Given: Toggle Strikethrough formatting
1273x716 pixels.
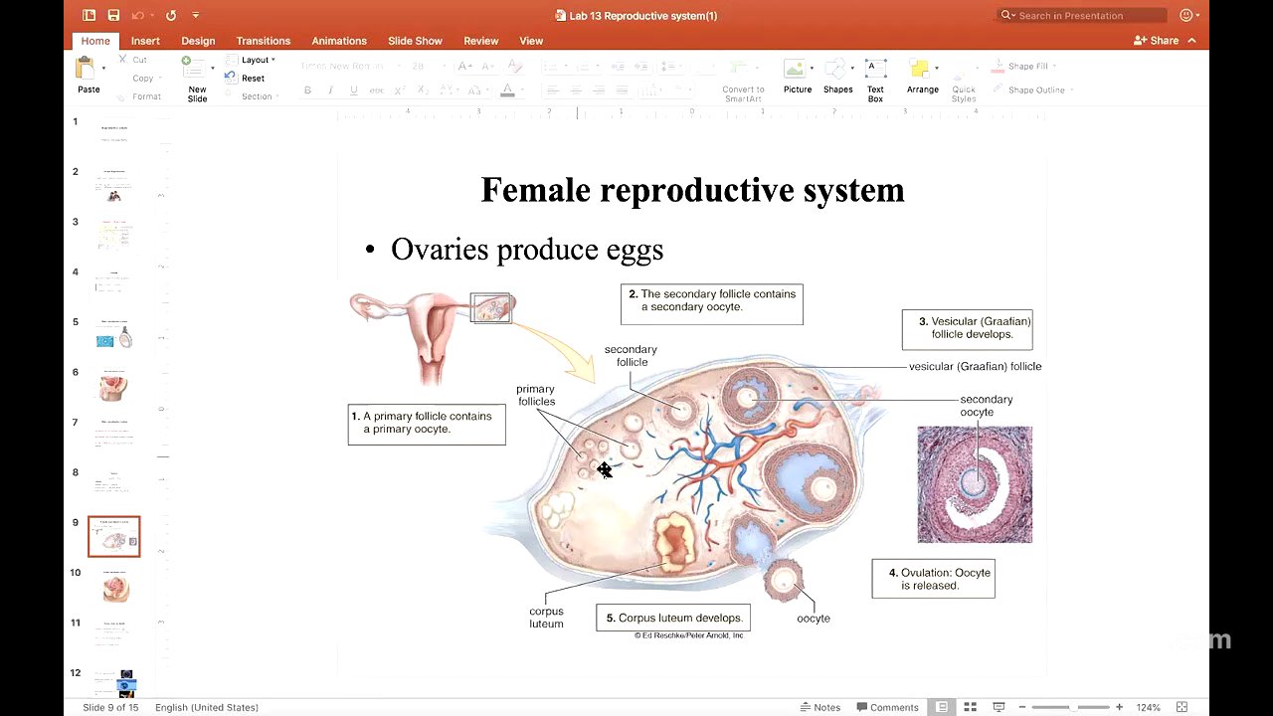Looking at the screenshot, I should (x=376, y=90).
